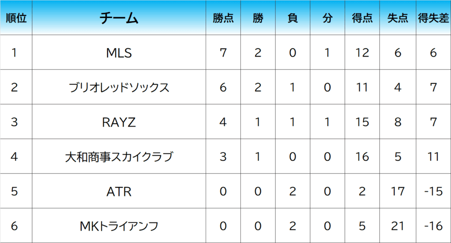
Task: Click the 得失差 column header
Action: pos(433,18)
